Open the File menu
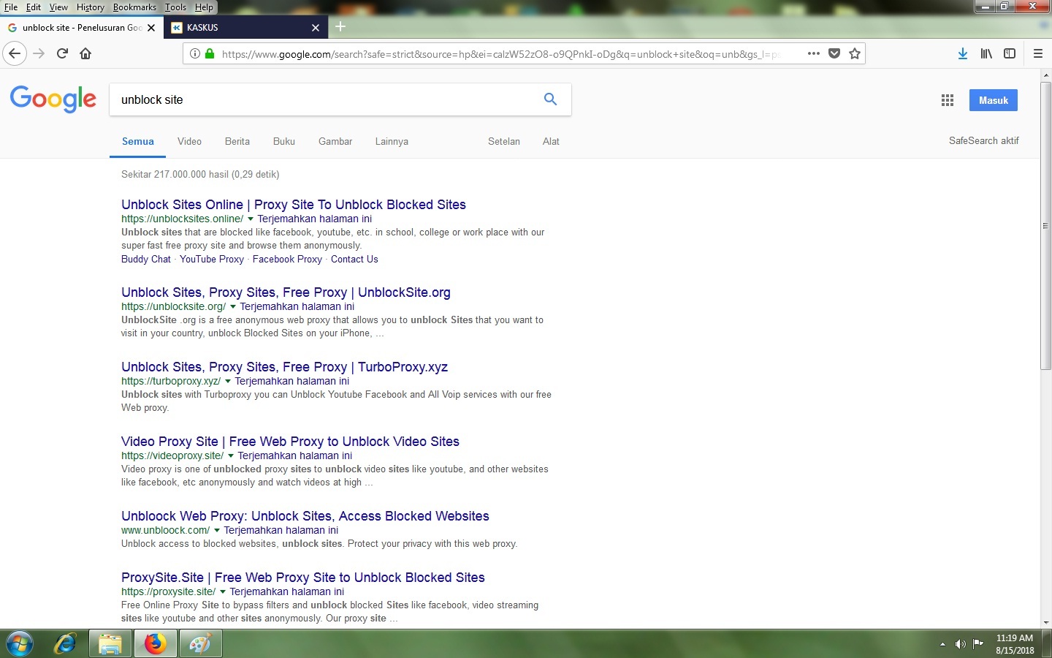The width and height of the screenshot is (1052, 658). click(x=11, y=7)
